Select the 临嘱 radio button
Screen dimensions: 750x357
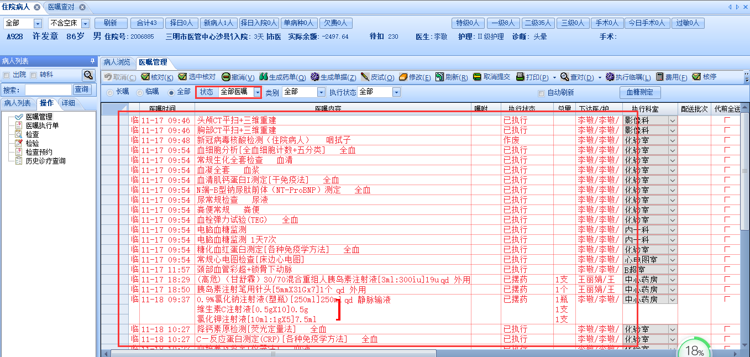point(140,92)
